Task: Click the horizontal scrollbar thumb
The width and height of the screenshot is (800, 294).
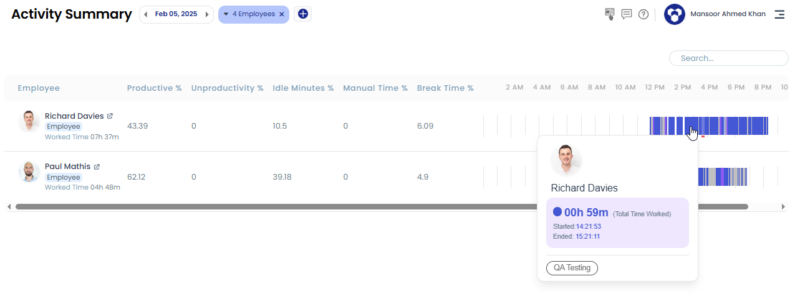Action: pos(382,206)
